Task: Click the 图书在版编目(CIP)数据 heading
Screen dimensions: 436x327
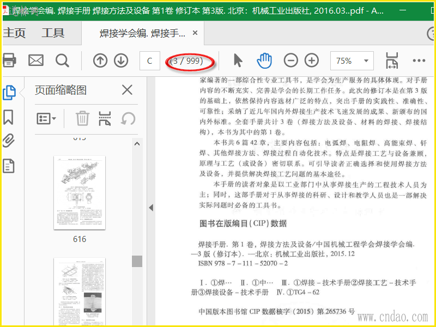Action: pos(243,223)
